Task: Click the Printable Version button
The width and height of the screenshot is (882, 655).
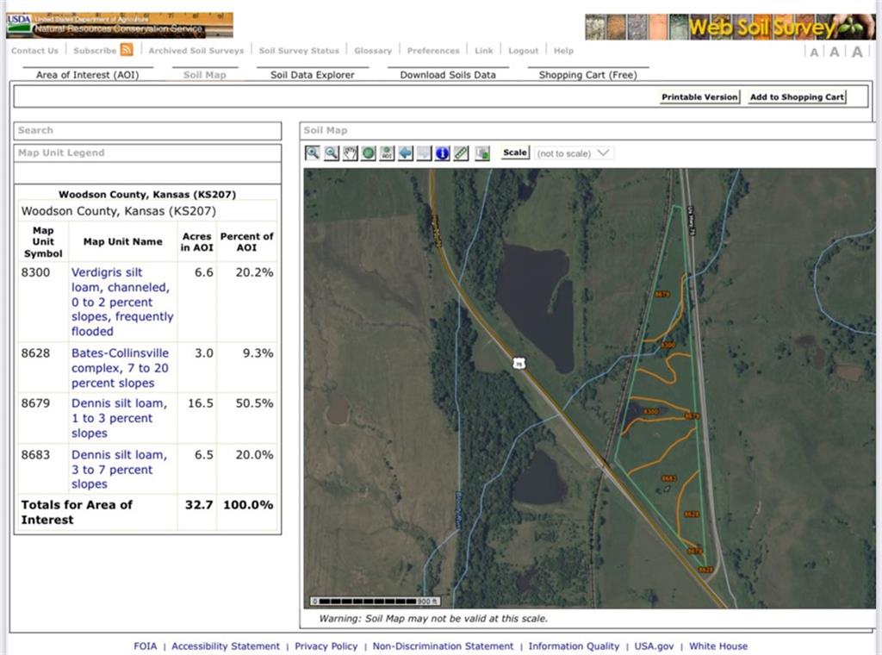Action: pos(699,97)
